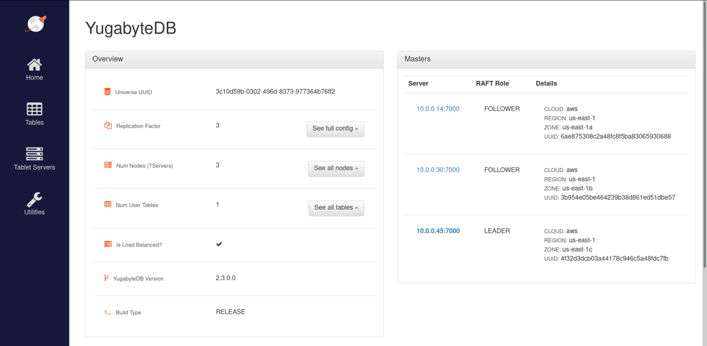This screenshot has height=346, width=707.
Task: Click the Details column header
Action: [546, 84]
